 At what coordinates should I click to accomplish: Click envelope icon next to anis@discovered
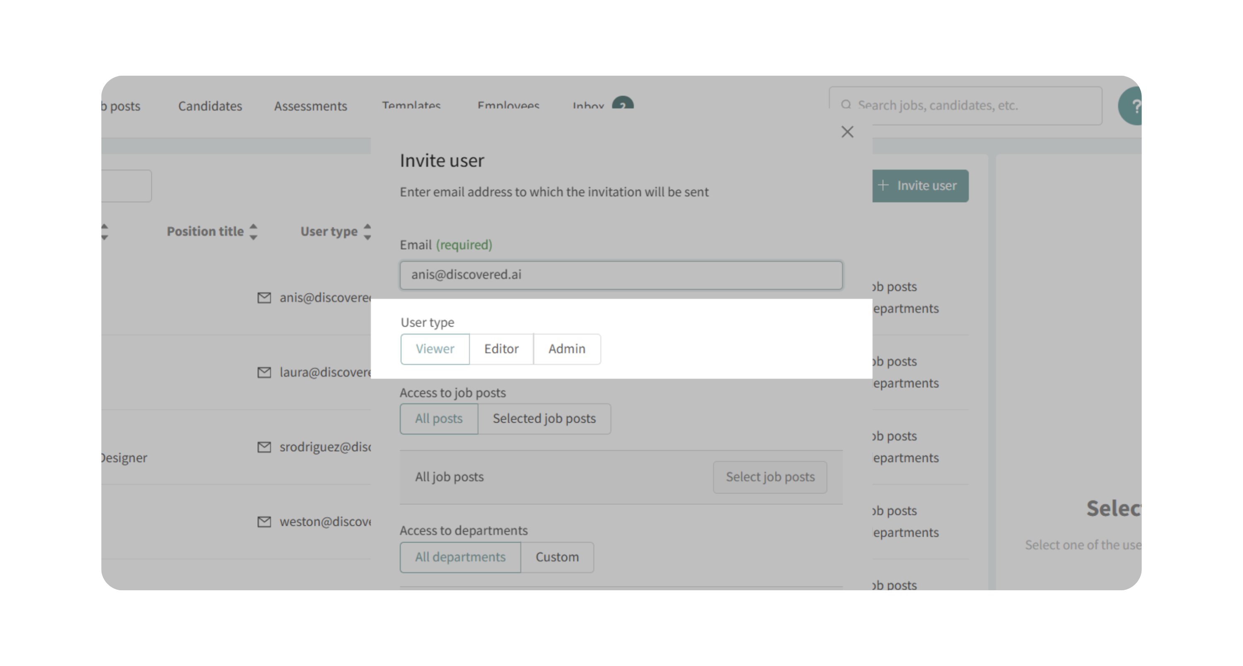[264, 298]
